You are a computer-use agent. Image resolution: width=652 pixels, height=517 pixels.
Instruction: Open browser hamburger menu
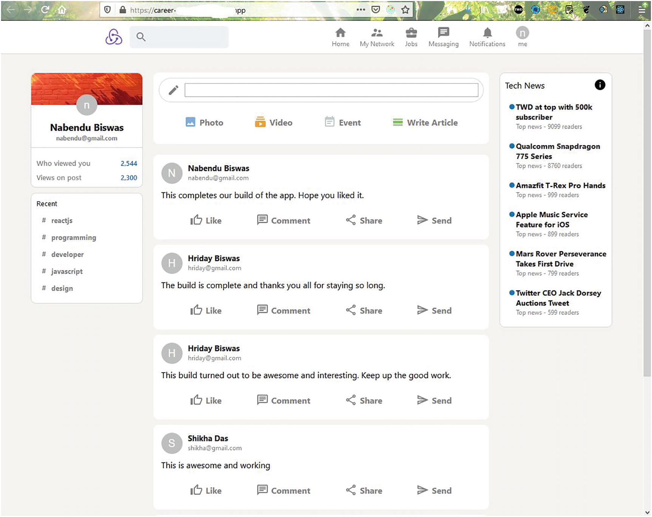[642, 10]
